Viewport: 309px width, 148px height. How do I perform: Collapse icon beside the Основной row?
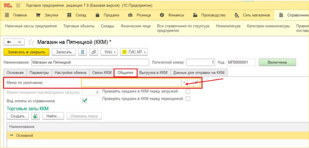click(x=11, y=135)
